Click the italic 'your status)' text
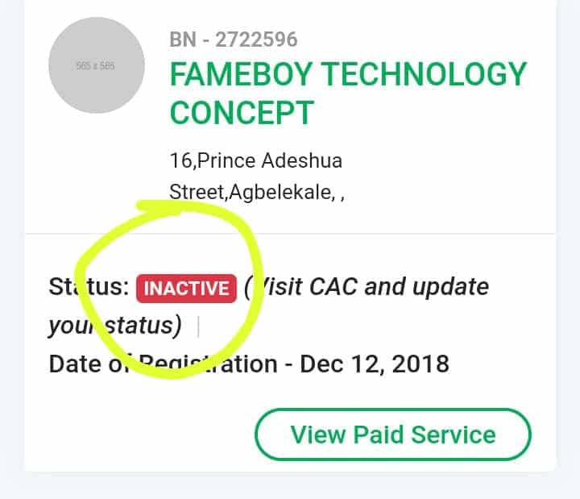Image resolution: width=580 pixels, height=499 pixels. pos(115,326)
